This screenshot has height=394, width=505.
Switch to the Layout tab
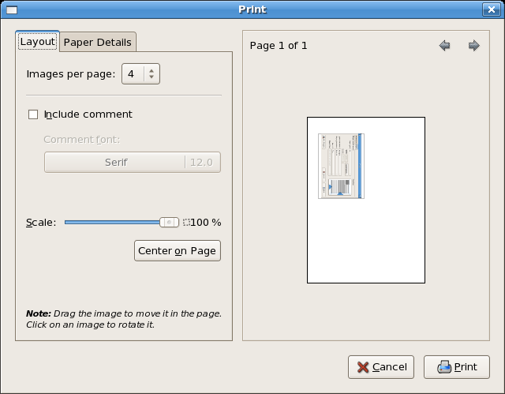[x=37, y=42]
